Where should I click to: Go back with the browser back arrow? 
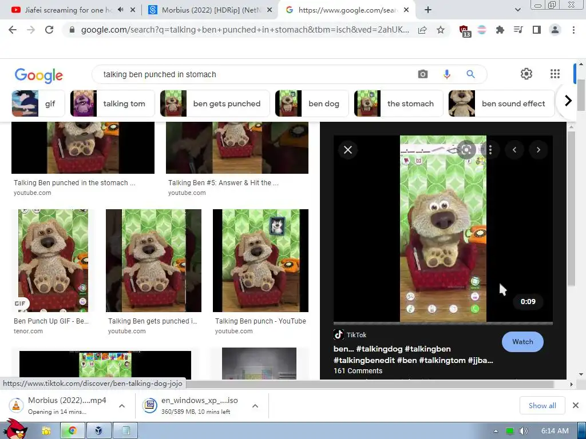coord(13,30)
